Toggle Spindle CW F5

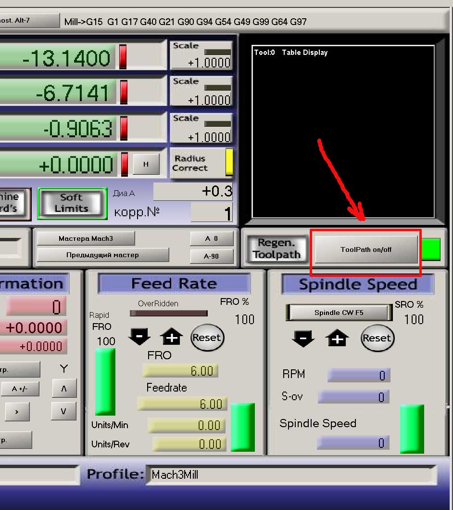click(339, 313)
